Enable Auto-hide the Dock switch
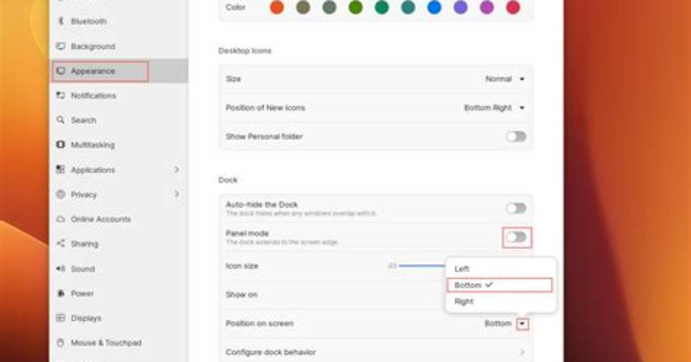Image resolution: width=691 pixels, height=362 pixels. pyautogui.click(x=516, y=208)
